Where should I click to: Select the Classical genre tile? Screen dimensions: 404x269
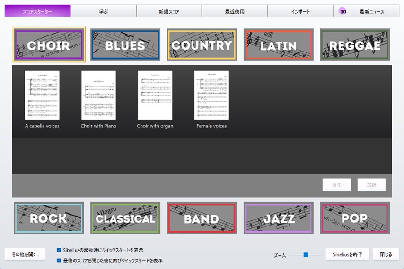(125, 218)
